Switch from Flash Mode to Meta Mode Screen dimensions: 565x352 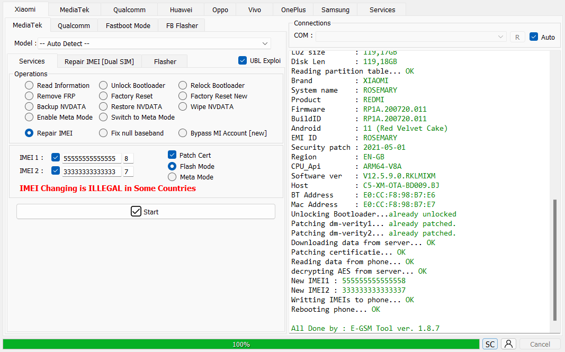[172, 177]
